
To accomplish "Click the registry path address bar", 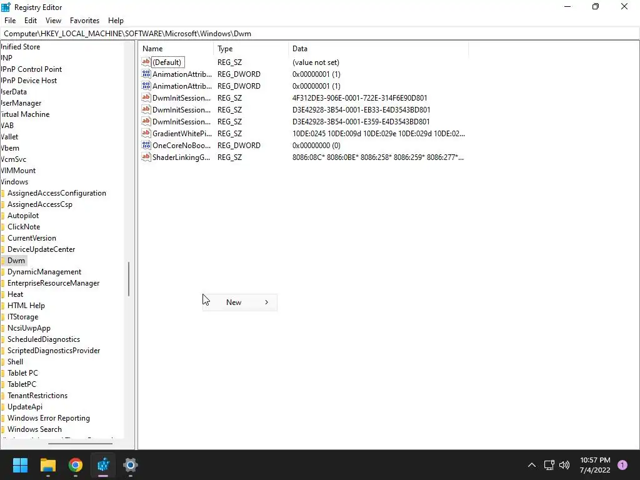I will tap(320, 34).
